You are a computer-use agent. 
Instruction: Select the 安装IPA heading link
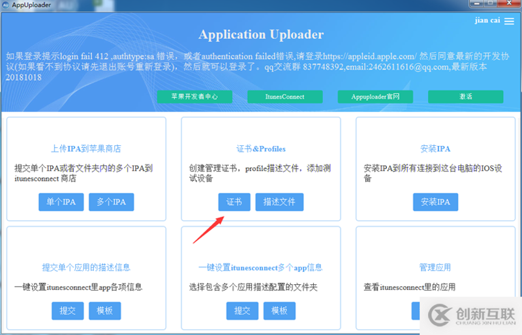point(435,149)
